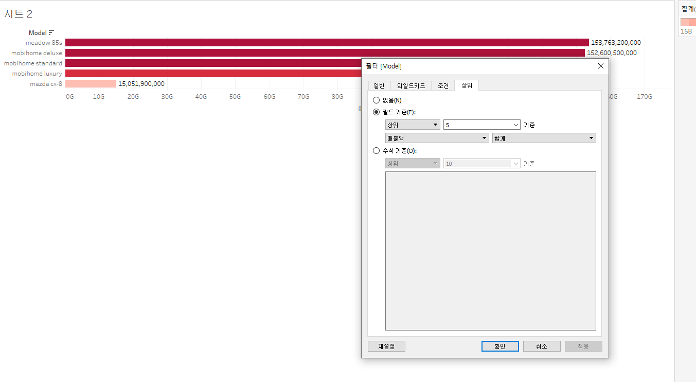Switch to the 일반 tab

[x=379, y=85]
